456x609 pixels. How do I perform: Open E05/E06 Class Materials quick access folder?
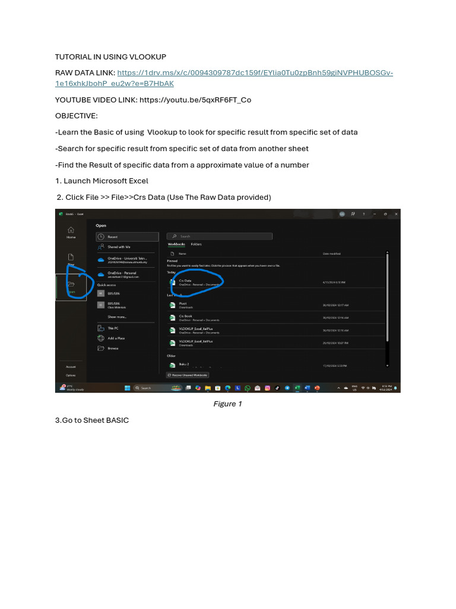coord(127,305)
